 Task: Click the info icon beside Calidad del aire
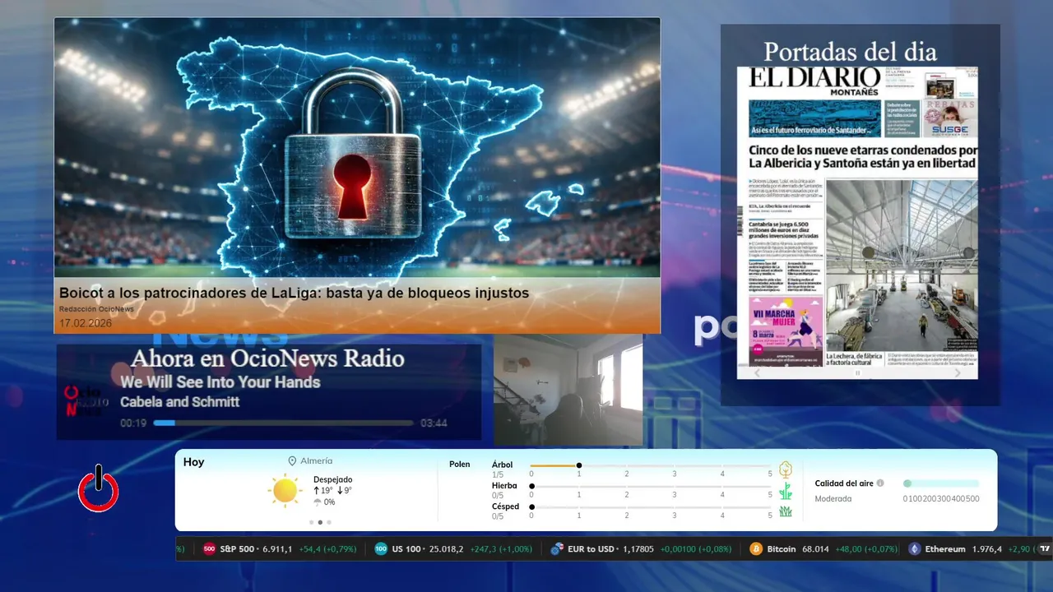tap(880, 483)
